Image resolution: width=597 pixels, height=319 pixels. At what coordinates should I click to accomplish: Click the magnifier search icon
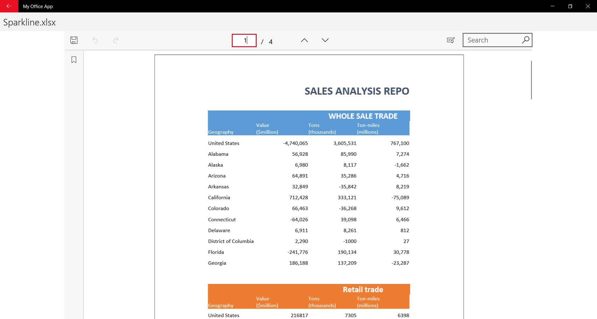[525, 40]
